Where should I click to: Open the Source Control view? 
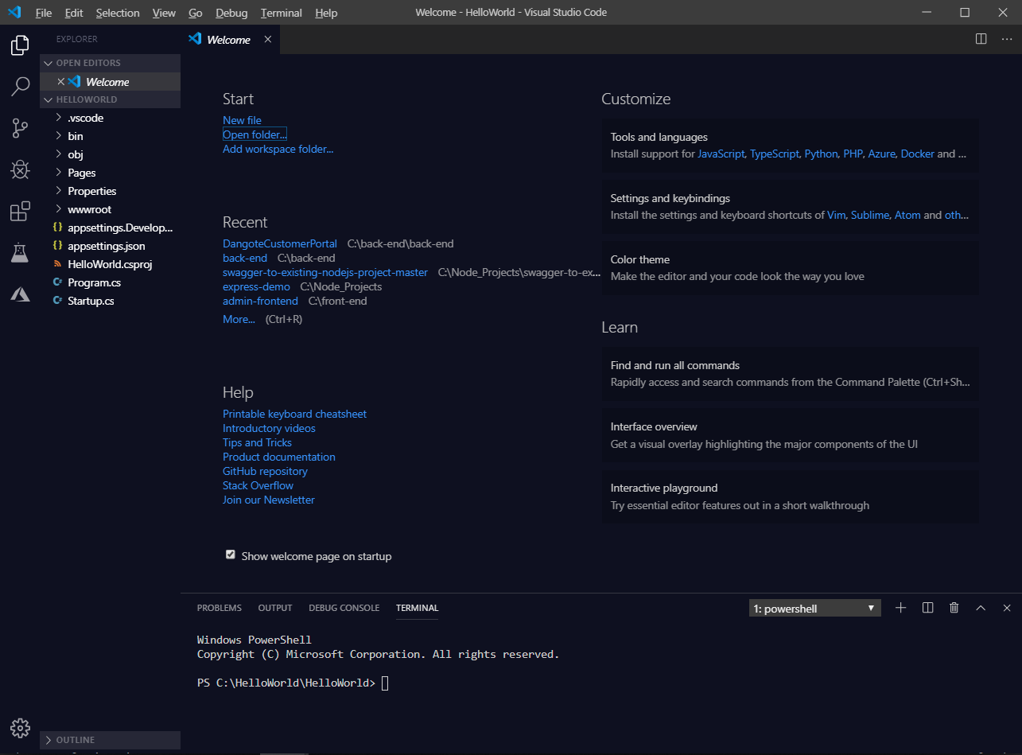(19, 128)
